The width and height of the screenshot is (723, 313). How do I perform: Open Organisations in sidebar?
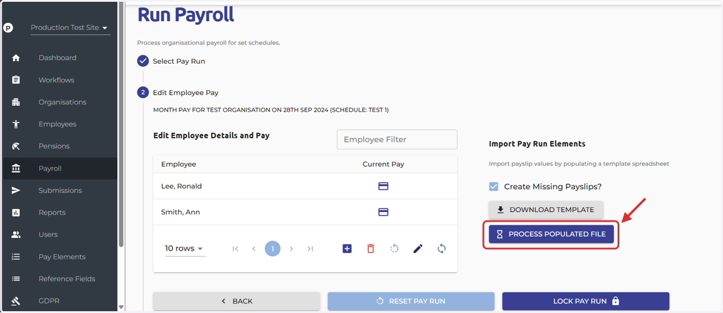coord(62,102)
